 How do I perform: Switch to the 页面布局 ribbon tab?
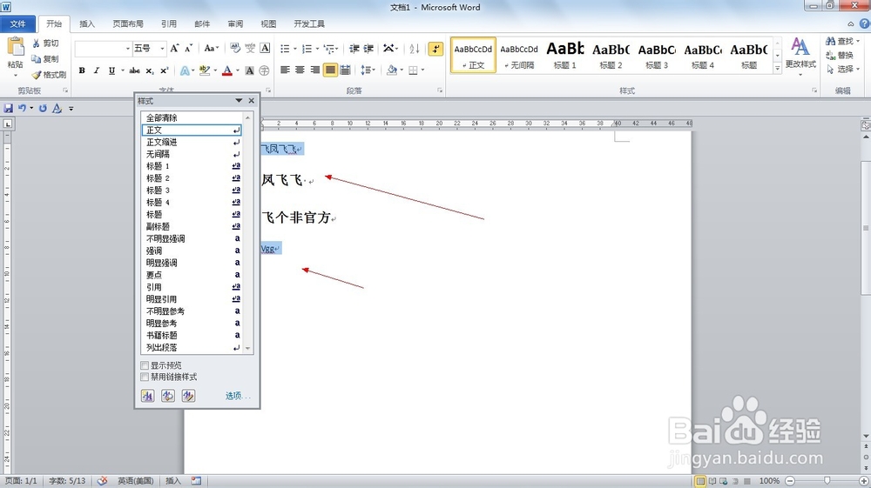[128, 23]
